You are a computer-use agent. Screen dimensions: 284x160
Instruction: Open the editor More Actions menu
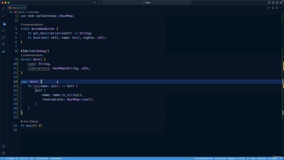pos(281,8)
